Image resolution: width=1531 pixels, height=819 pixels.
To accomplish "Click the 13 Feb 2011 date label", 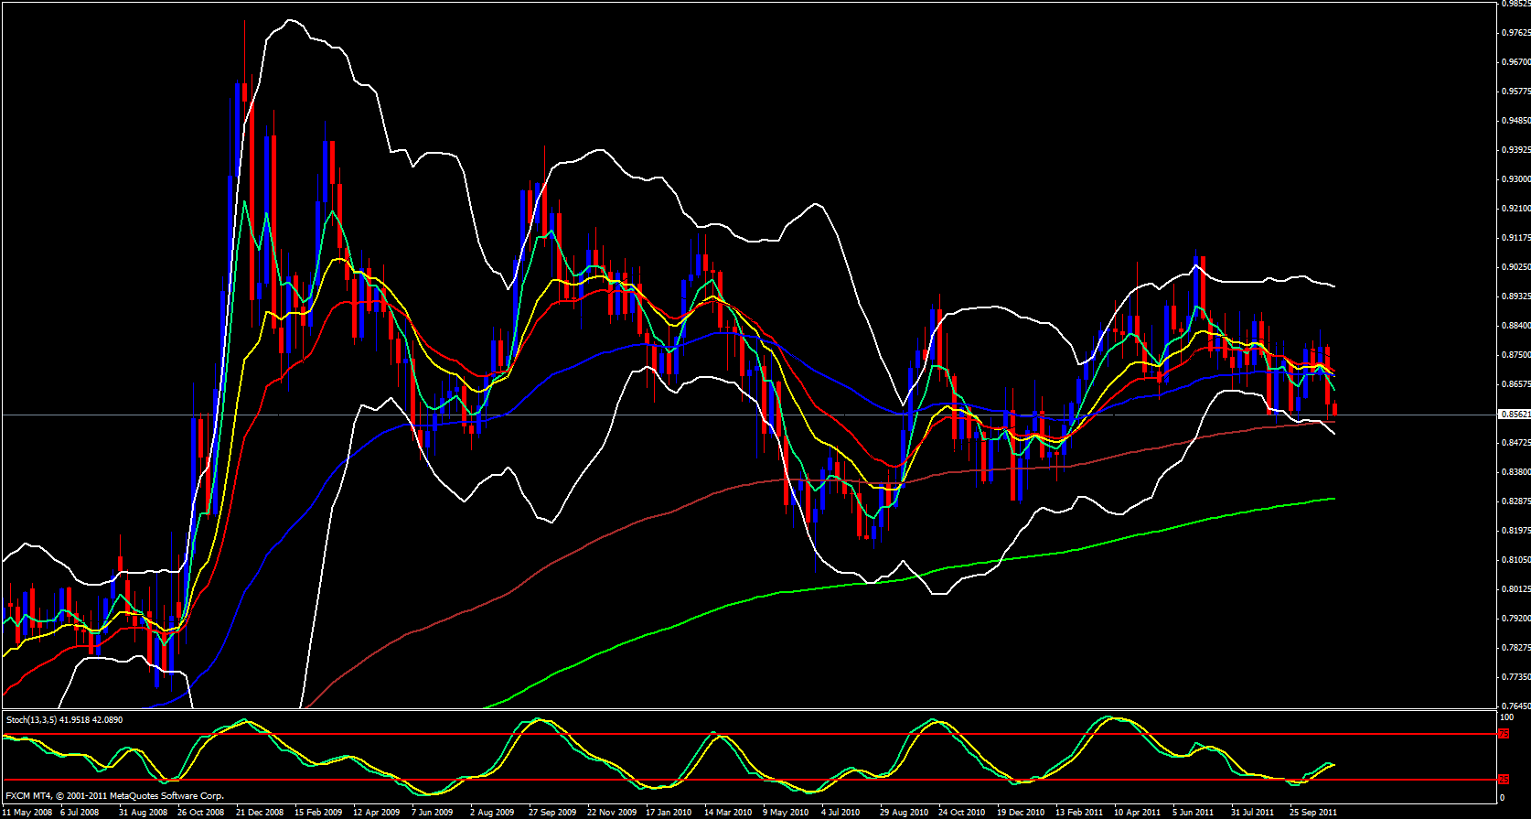I will [x=1079, y=813].
